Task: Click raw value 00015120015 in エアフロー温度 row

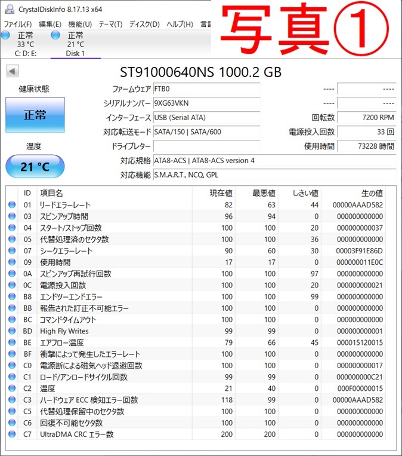Action: pyautogui.click(x=360, y=342)
